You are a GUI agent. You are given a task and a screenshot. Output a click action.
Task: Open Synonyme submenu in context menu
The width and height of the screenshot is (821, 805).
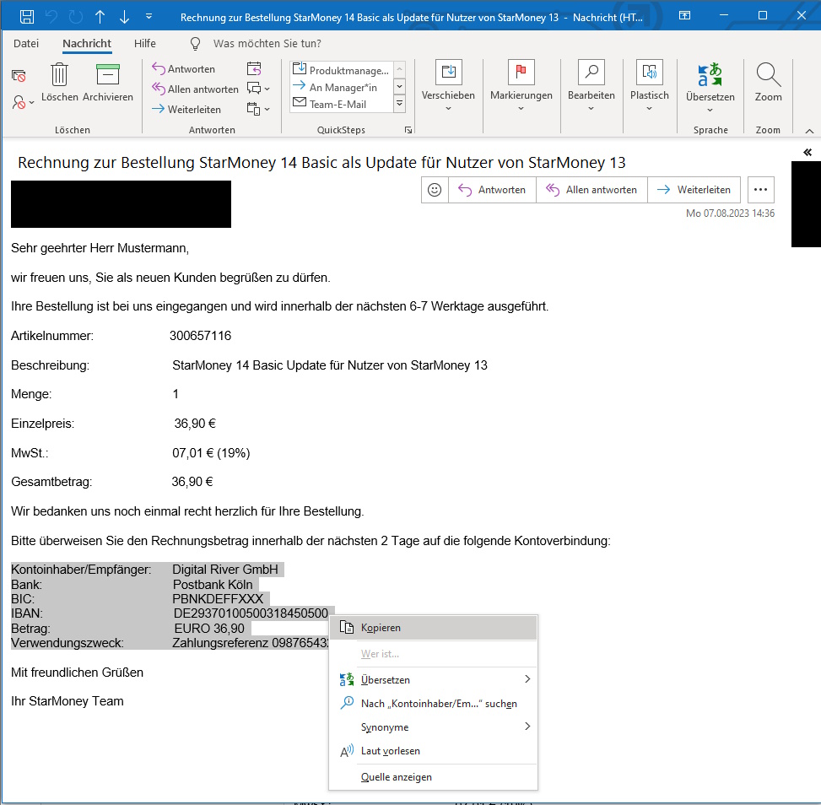[x=433, y=727]
